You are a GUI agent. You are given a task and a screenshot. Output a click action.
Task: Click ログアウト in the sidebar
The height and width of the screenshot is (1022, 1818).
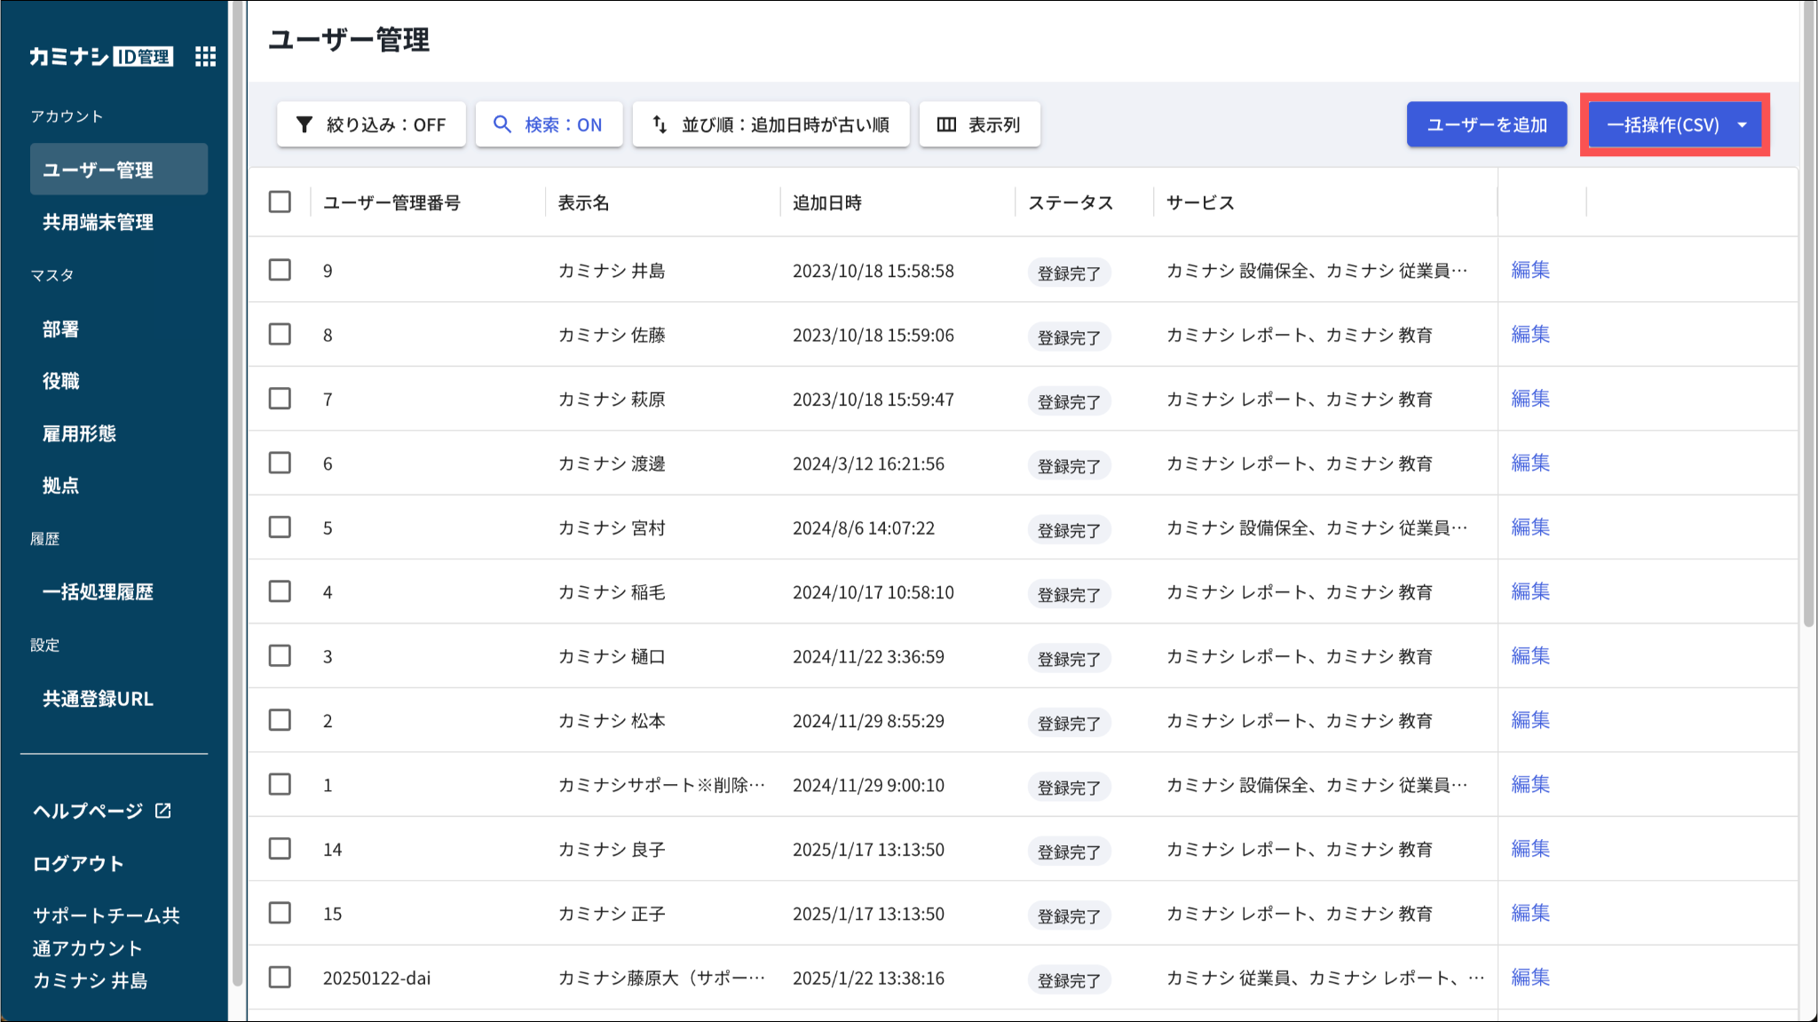(78, 863)
